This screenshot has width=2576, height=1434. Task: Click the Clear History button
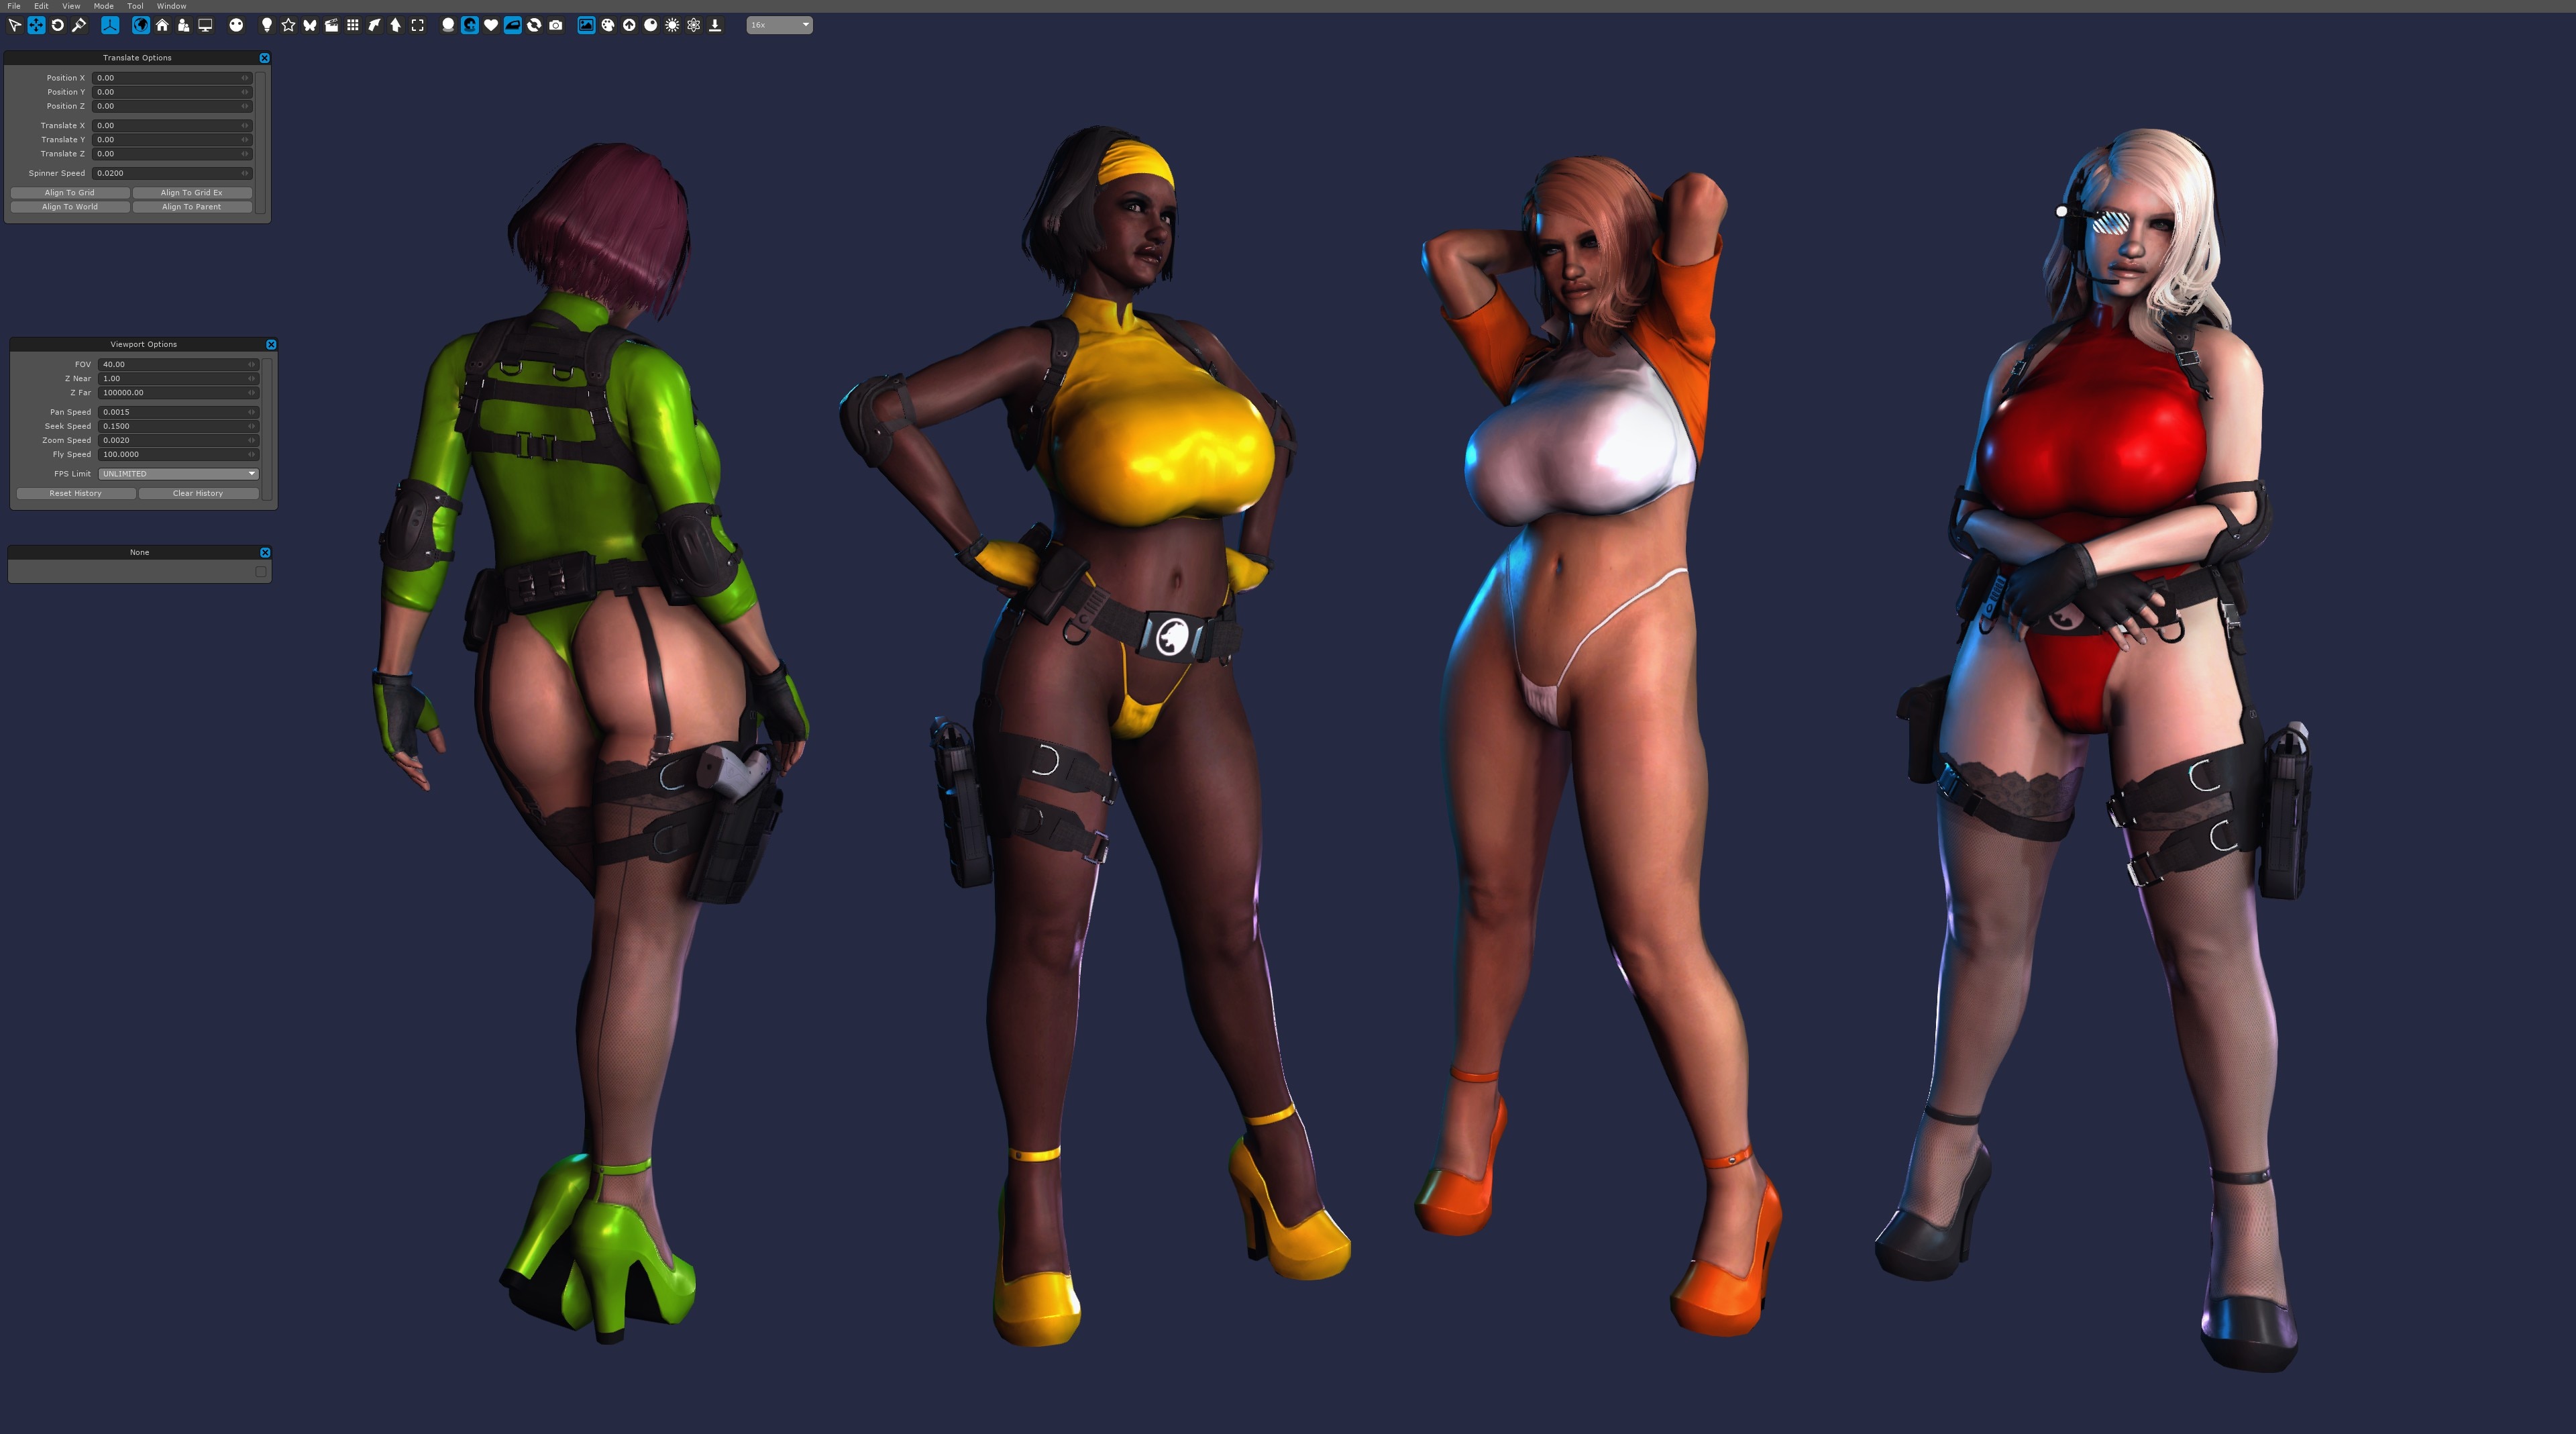point(198,493)
